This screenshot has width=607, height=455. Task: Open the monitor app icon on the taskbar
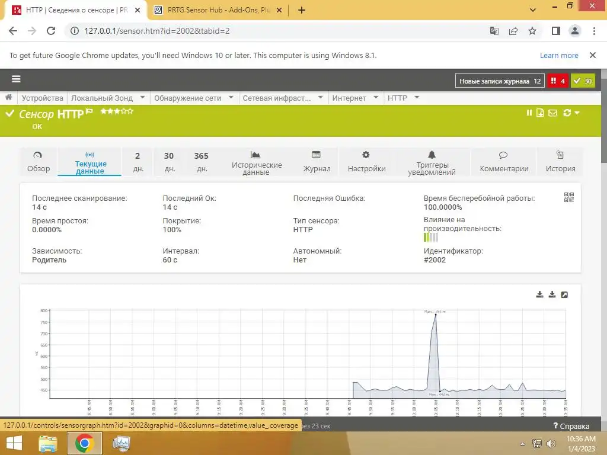point(122,443)
